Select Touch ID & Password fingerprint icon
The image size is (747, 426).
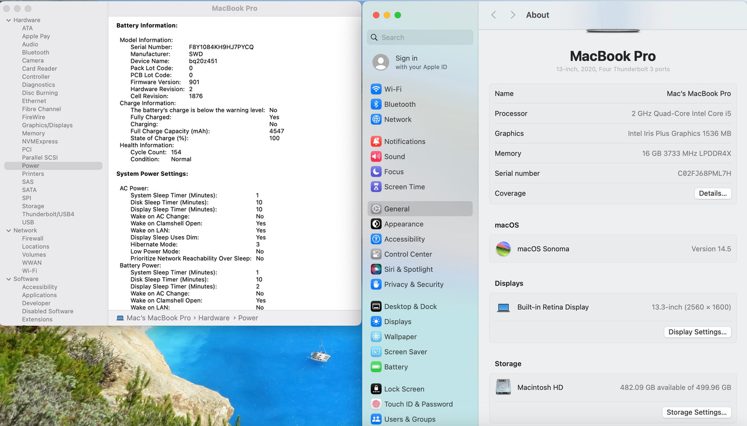[x=376, y=404]
